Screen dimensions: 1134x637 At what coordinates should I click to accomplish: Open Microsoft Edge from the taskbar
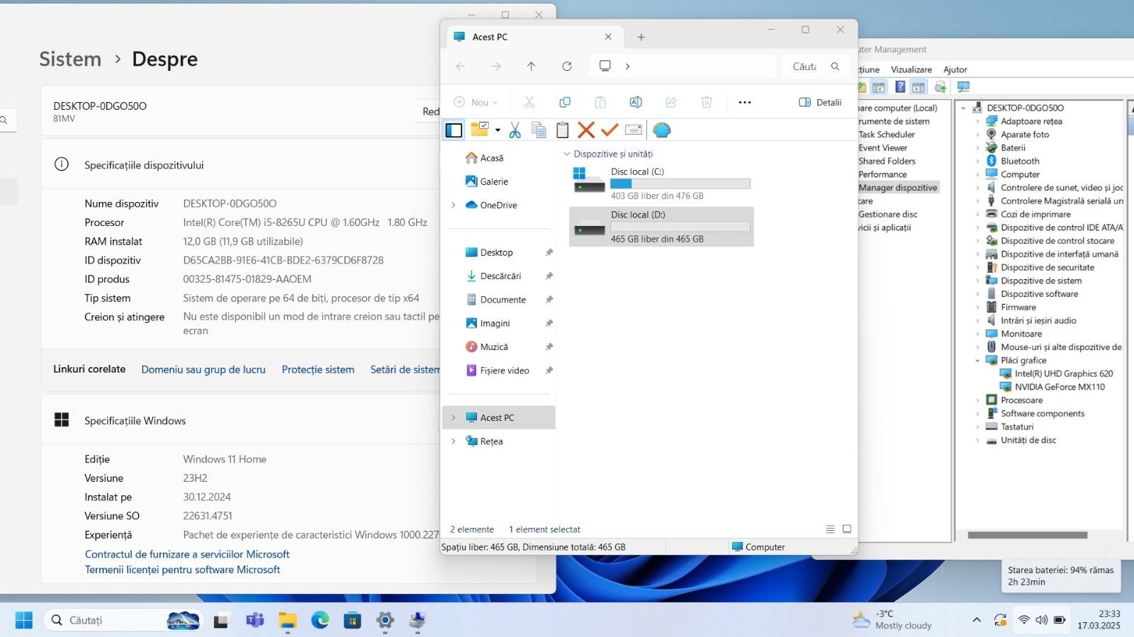pyautogui.click(x=320, y=621)
